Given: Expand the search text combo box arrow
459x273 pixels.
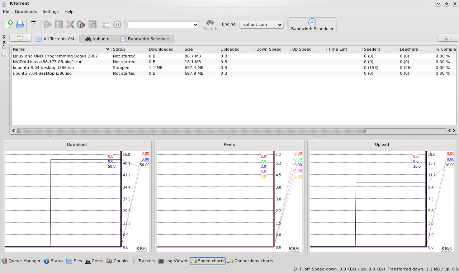Looking at the screenshot, I should point(195,25).
